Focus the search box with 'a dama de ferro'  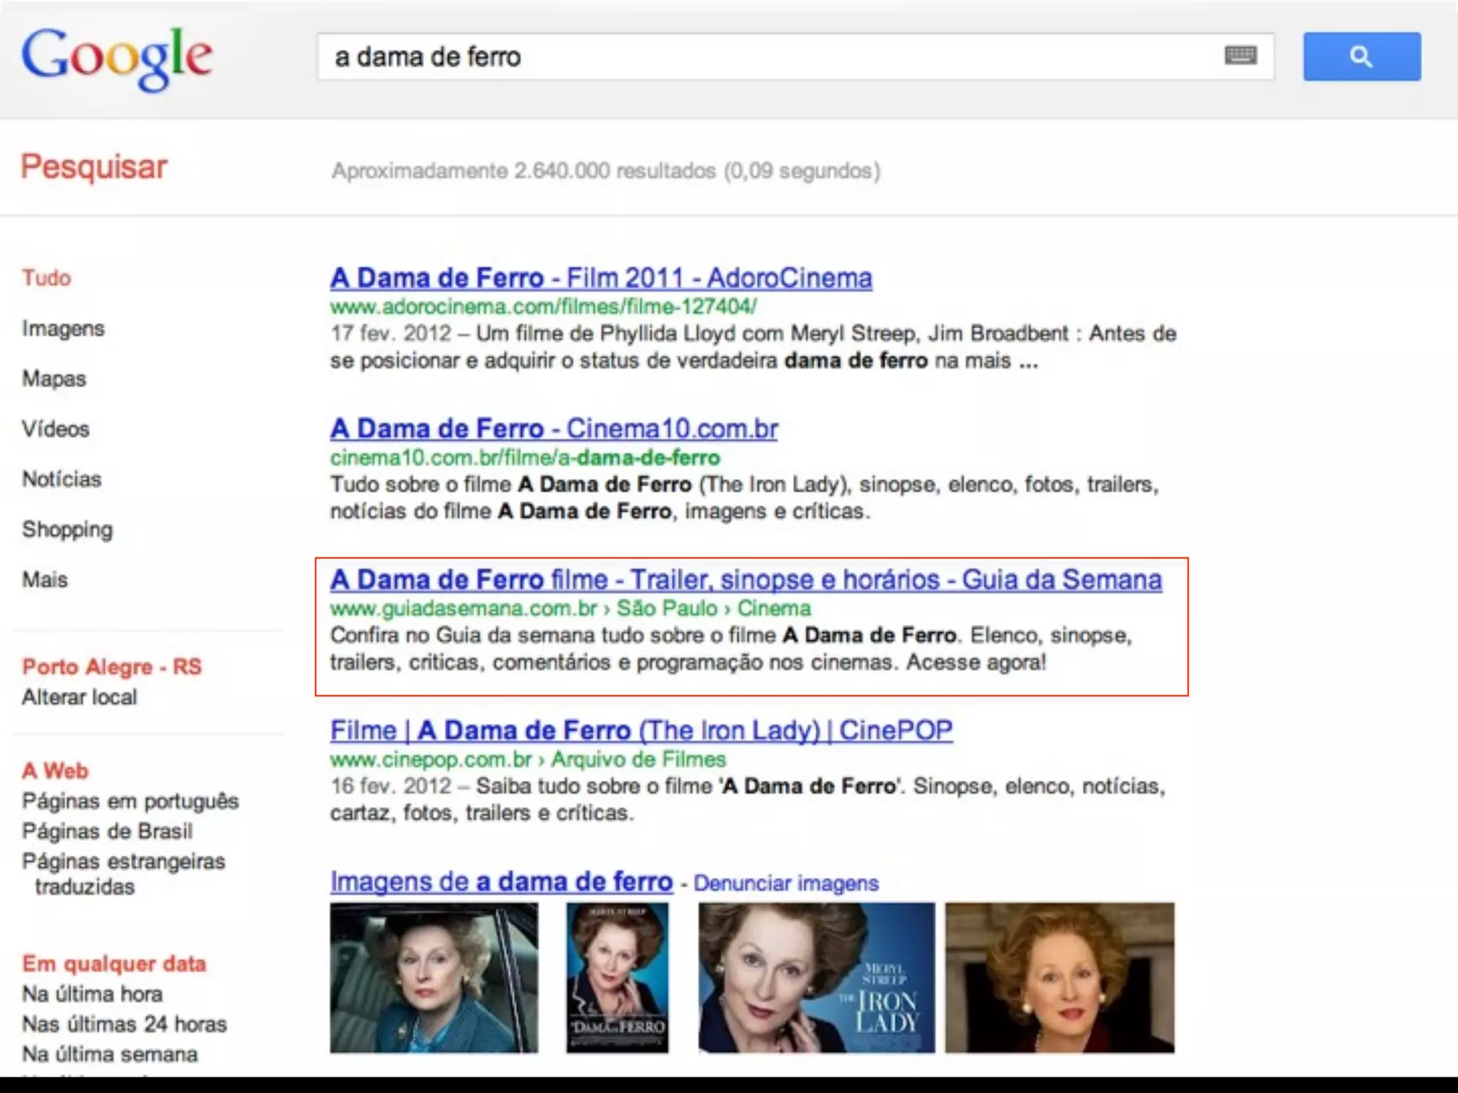(x=795, y=56)
